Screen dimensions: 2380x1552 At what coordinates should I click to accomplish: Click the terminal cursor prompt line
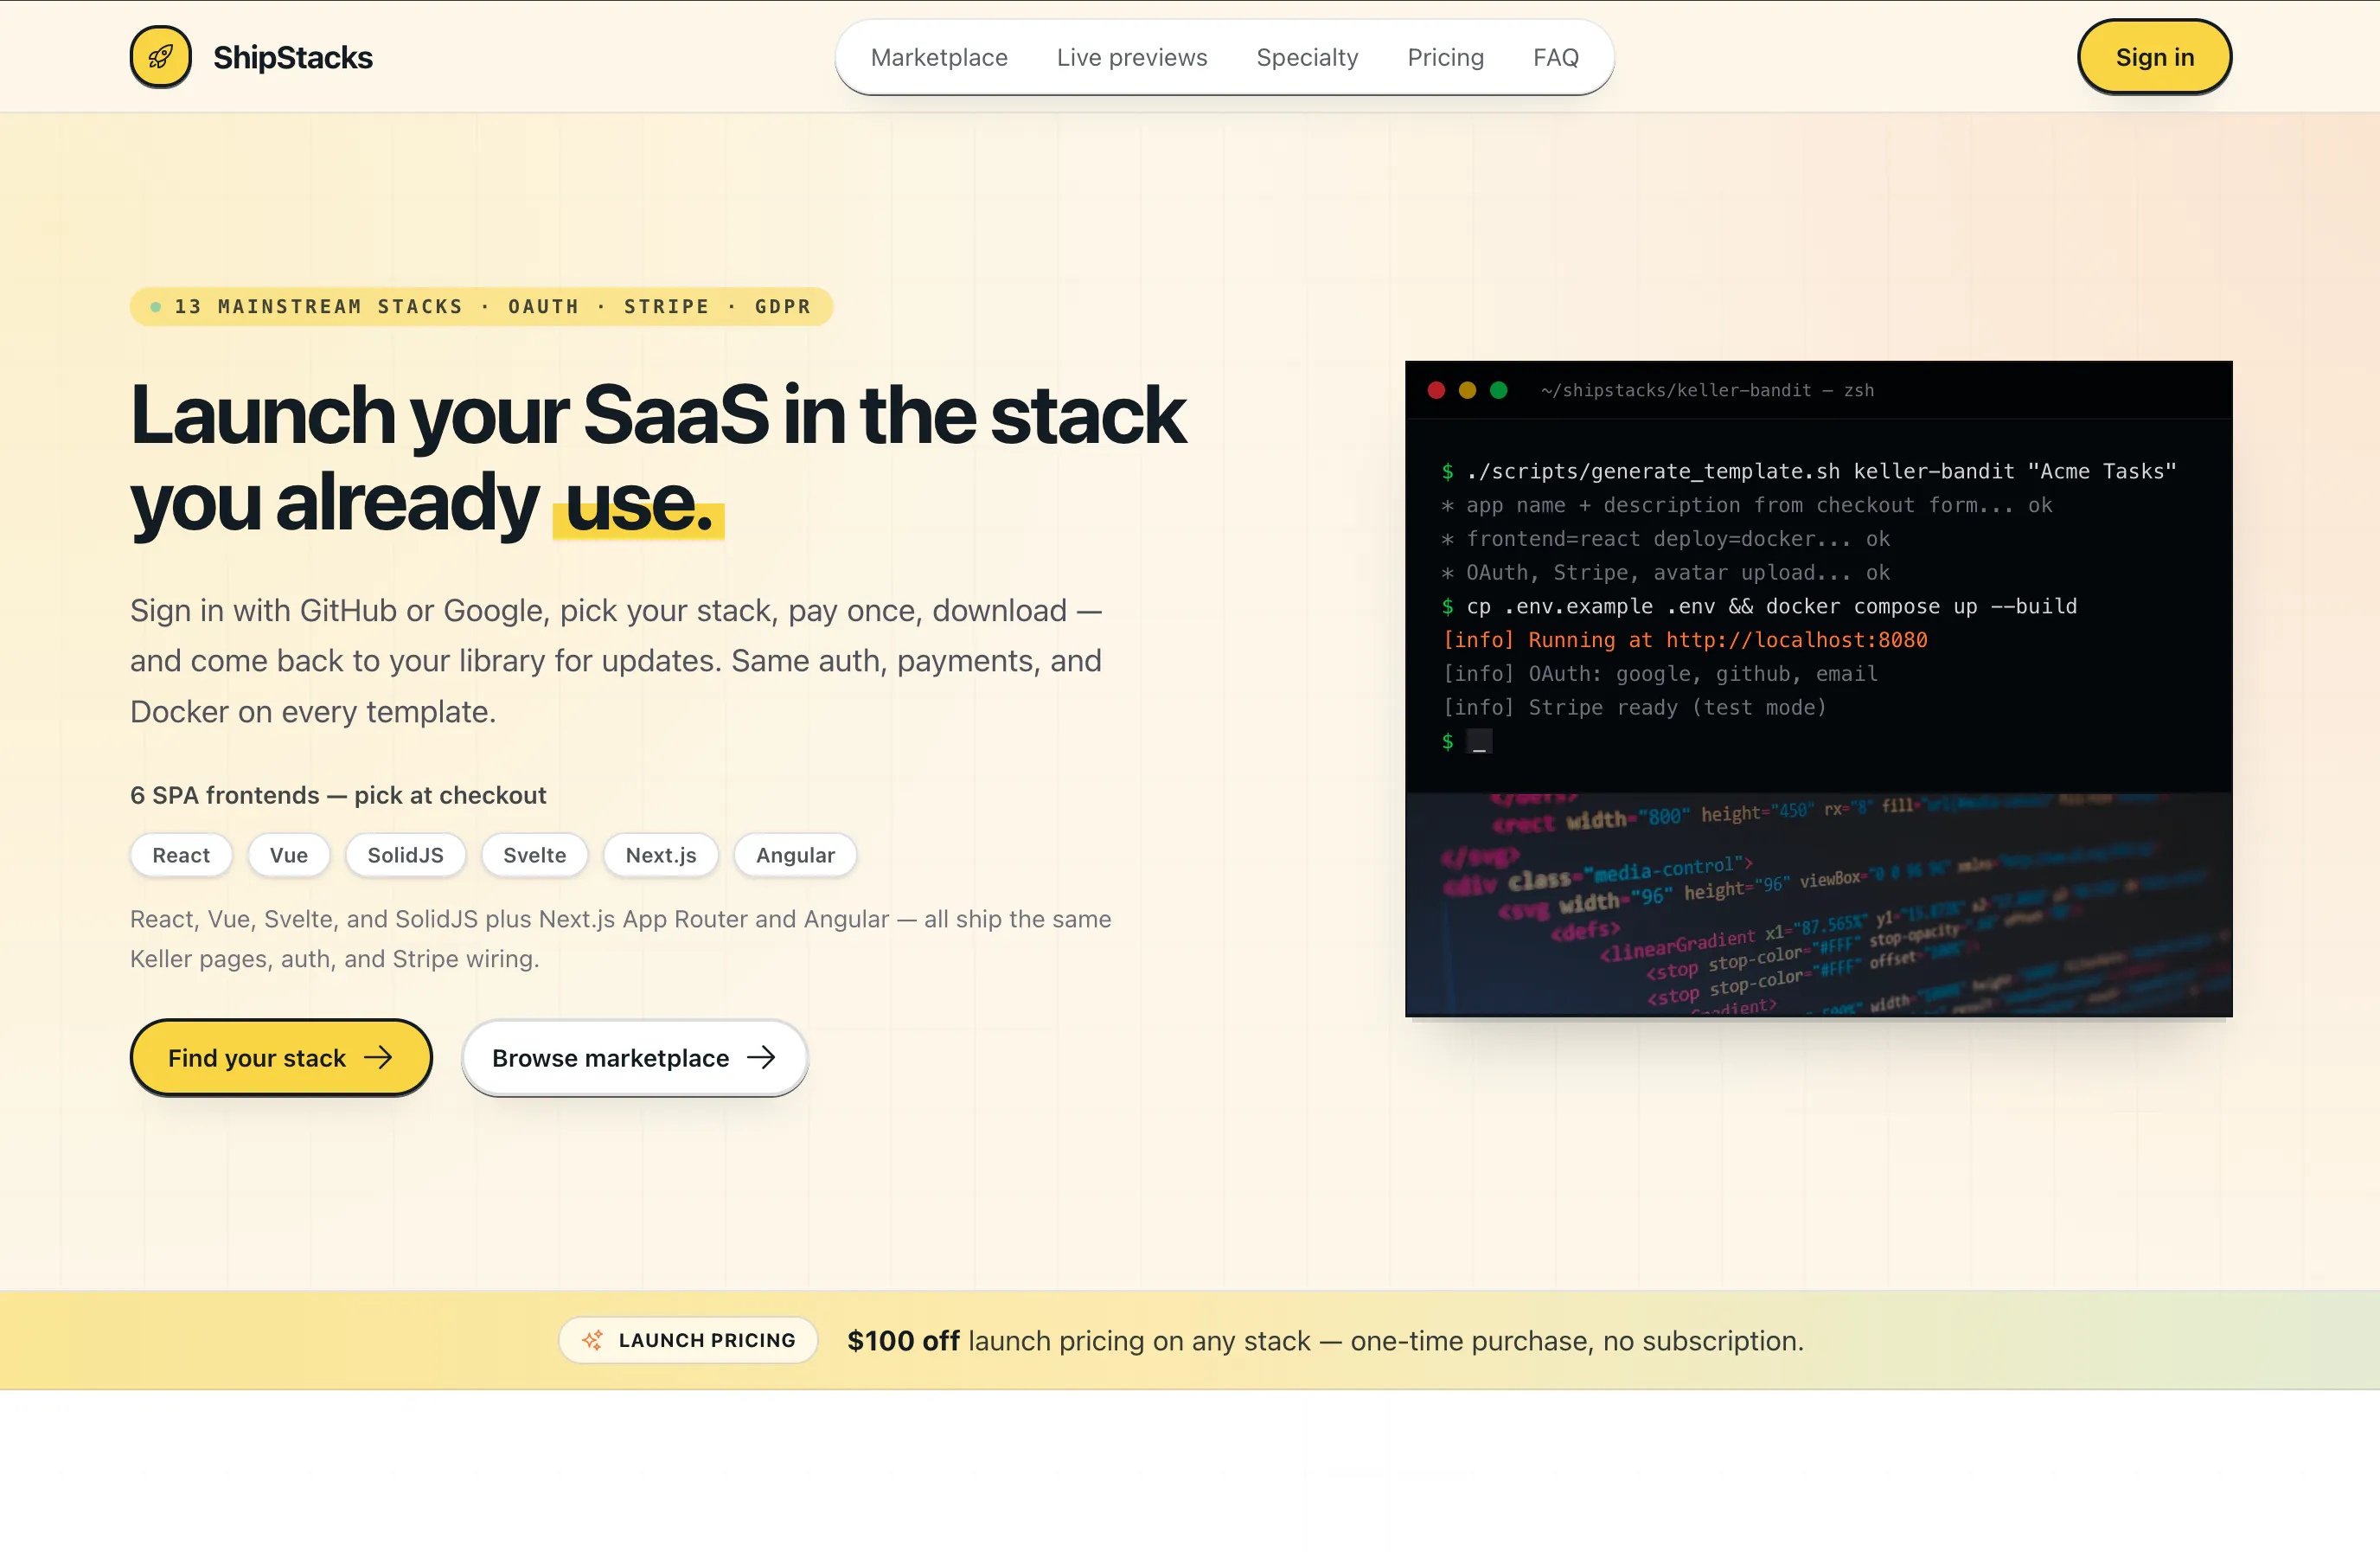coord(1467,741)
